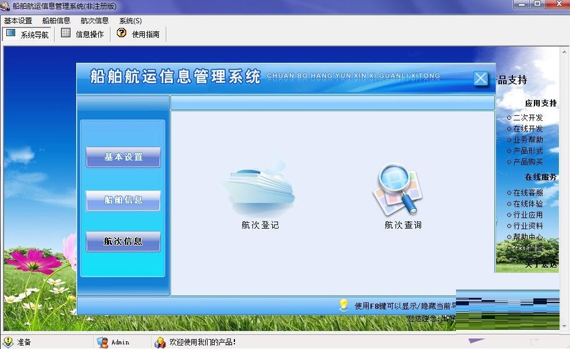Open the 行业应用 link
This screenshot has height=349, width=570.
click(528, 215)
